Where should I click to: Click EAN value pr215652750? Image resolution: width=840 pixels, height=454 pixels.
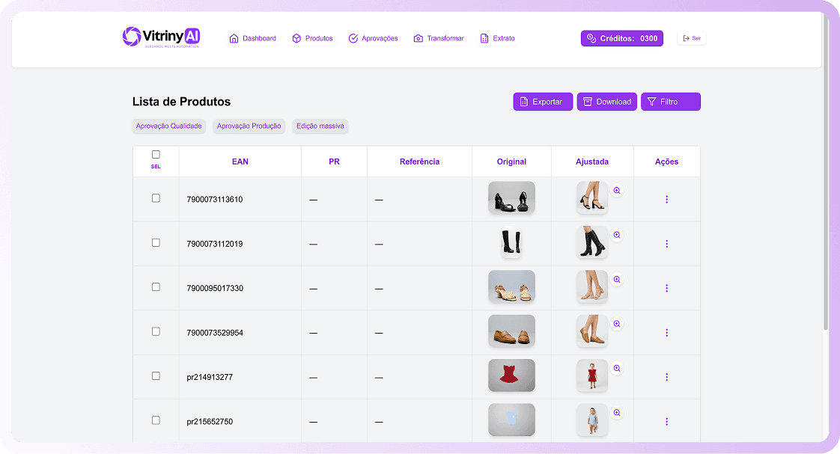210,422
